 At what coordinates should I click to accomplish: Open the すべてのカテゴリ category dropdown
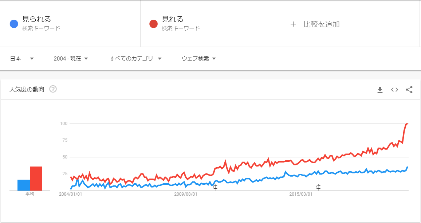[x=135, y=59]
